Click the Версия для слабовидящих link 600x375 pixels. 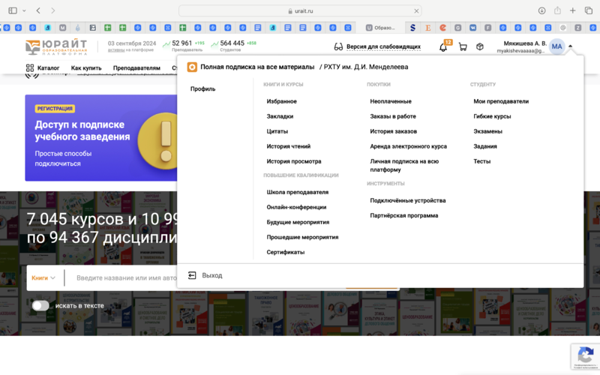point(383,46)
